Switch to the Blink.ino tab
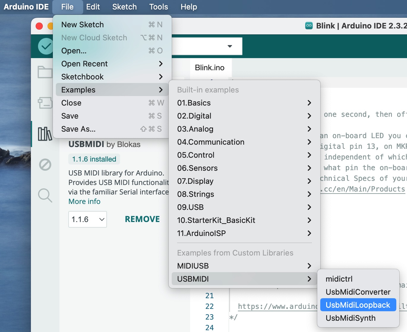 point(210,68)
